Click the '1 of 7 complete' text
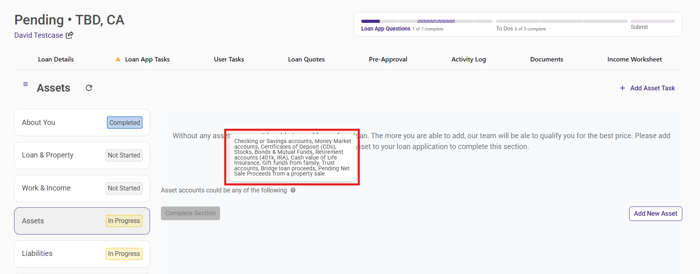This screenshot has width=700, height=274. click(x=428, y=29)
